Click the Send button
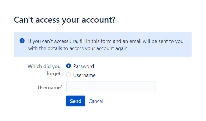The width and height of the screenshot is (206, 121). pos(75,101)
